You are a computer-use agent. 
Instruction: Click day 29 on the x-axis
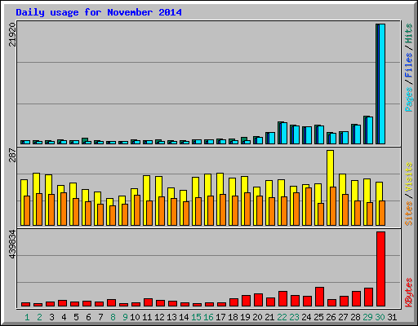pos(367,317)
